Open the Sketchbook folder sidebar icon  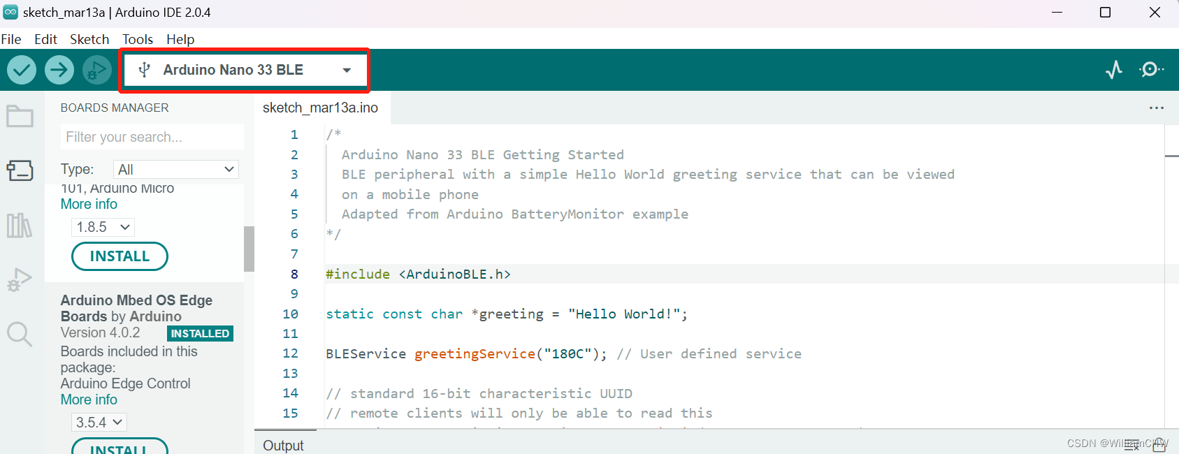20,116
